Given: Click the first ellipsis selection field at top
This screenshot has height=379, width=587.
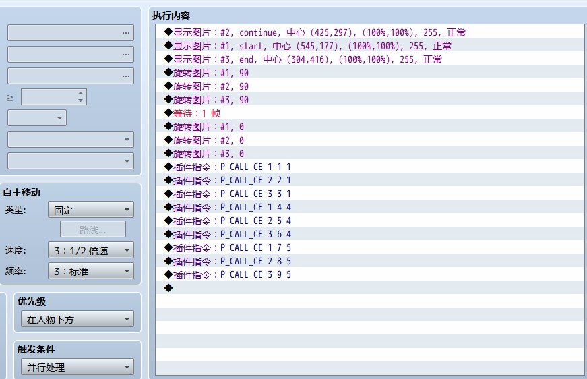Looking at the screenshot, I should [71, 33].
